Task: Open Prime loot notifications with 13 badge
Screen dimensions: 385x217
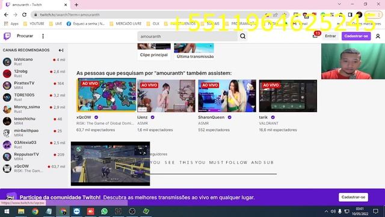Action: (315, 36)
